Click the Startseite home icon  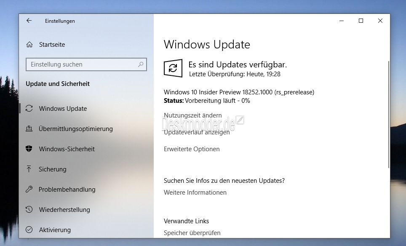(x=29, y=45)
